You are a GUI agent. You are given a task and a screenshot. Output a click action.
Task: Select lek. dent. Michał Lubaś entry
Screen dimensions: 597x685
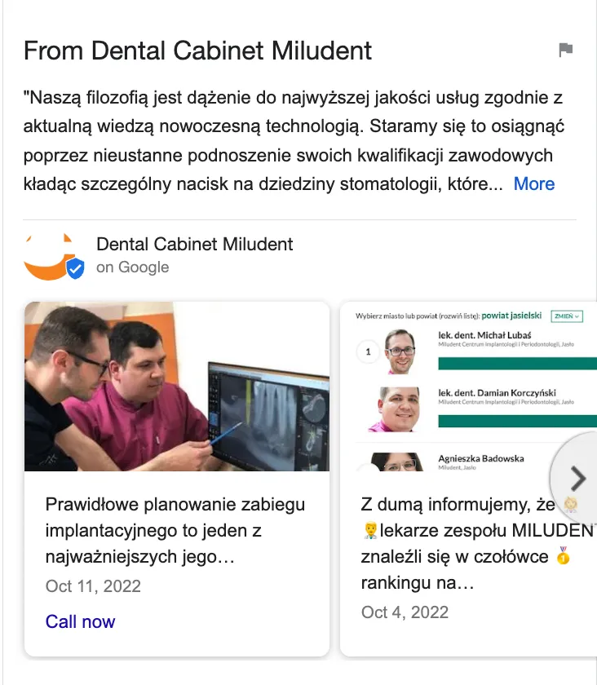(484, 335)
